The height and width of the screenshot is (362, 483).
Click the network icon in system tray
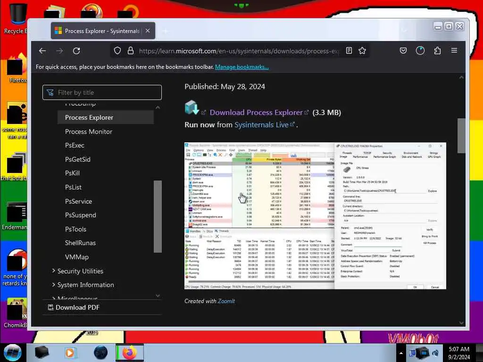point(423,353)
